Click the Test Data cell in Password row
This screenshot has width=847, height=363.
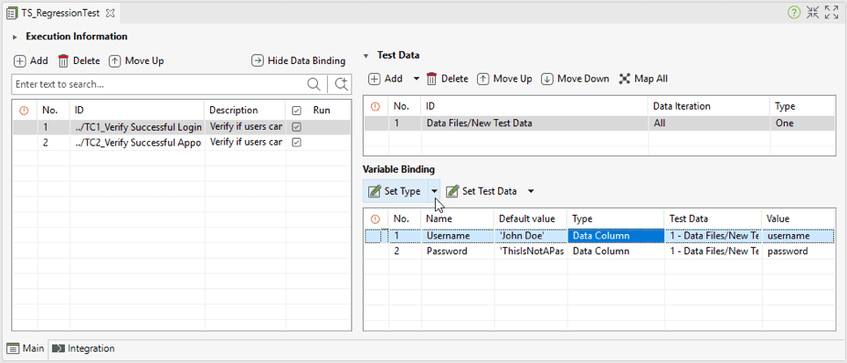pos(713,251)
